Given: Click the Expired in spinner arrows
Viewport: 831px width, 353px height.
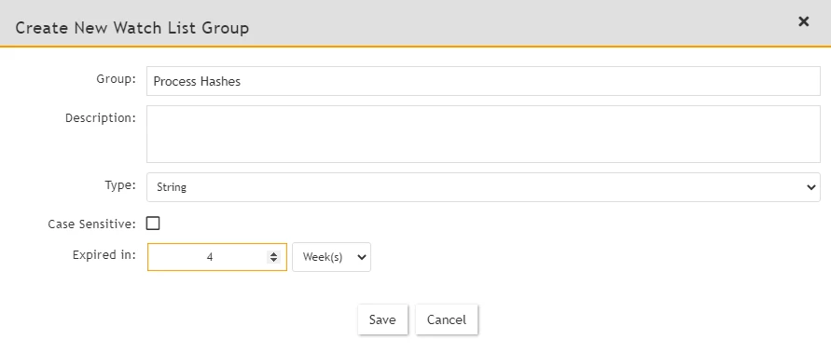Looking at the screenshot, I should coord(273,257).
